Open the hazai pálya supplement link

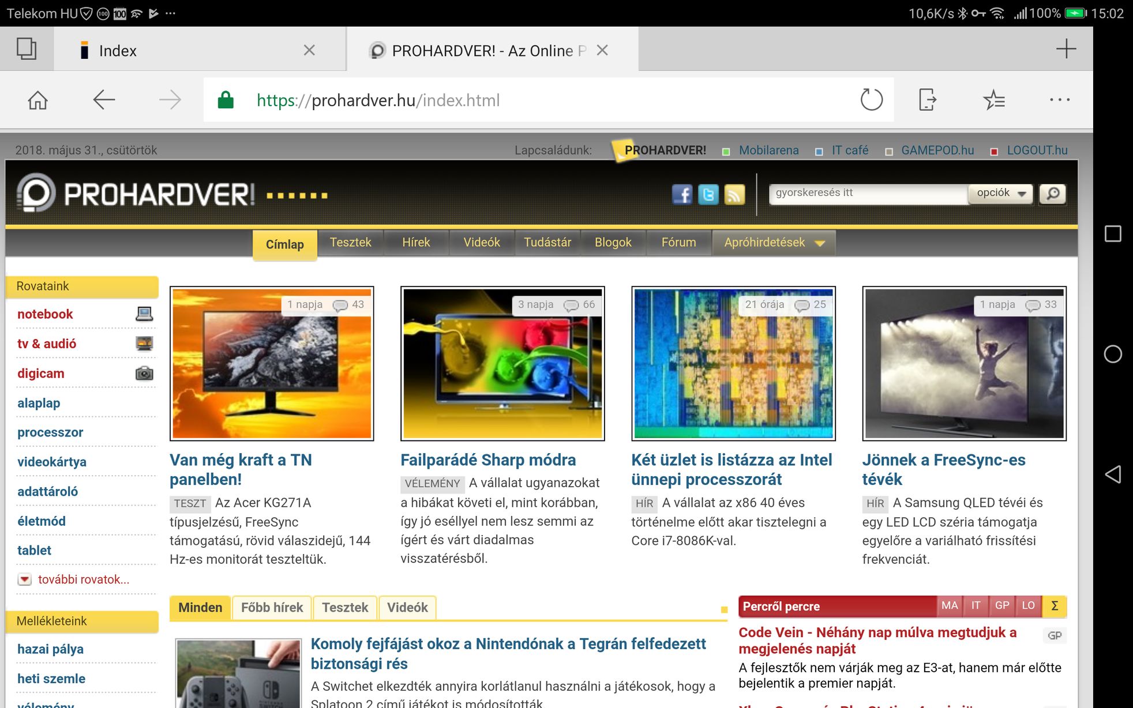[x=50, y=649]
